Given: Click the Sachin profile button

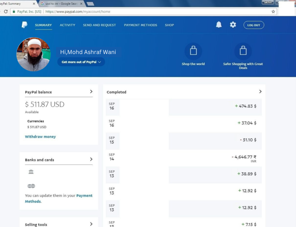Looking at the screenshot, I should coord(267,2).
